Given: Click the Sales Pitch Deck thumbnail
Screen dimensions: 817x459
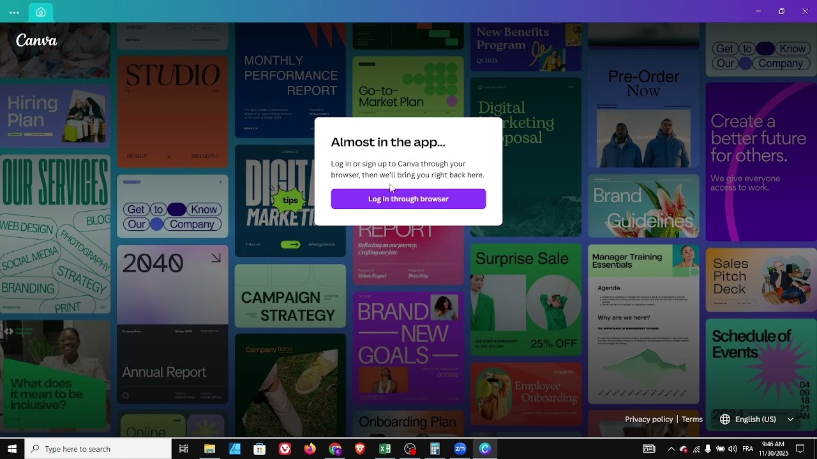Looking at the screenshot, I should click(x=761, y=280).
